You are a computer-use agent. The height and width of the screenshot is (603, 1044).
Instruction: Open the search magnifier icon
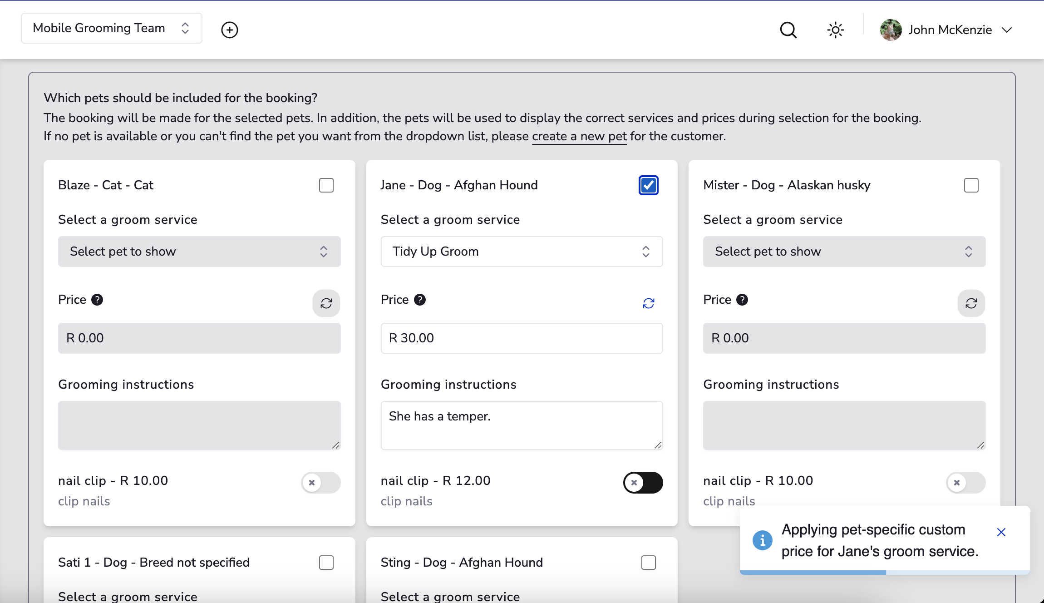(788, 30)
